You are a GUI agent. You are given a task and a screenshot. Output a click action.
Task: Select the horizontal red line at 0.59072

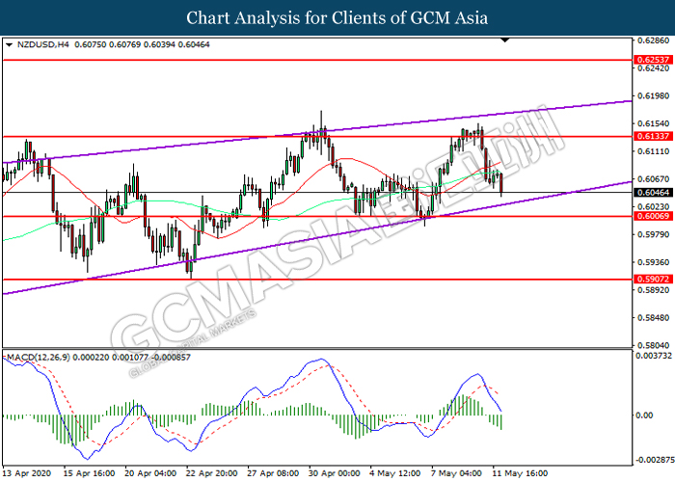(289, 280)
